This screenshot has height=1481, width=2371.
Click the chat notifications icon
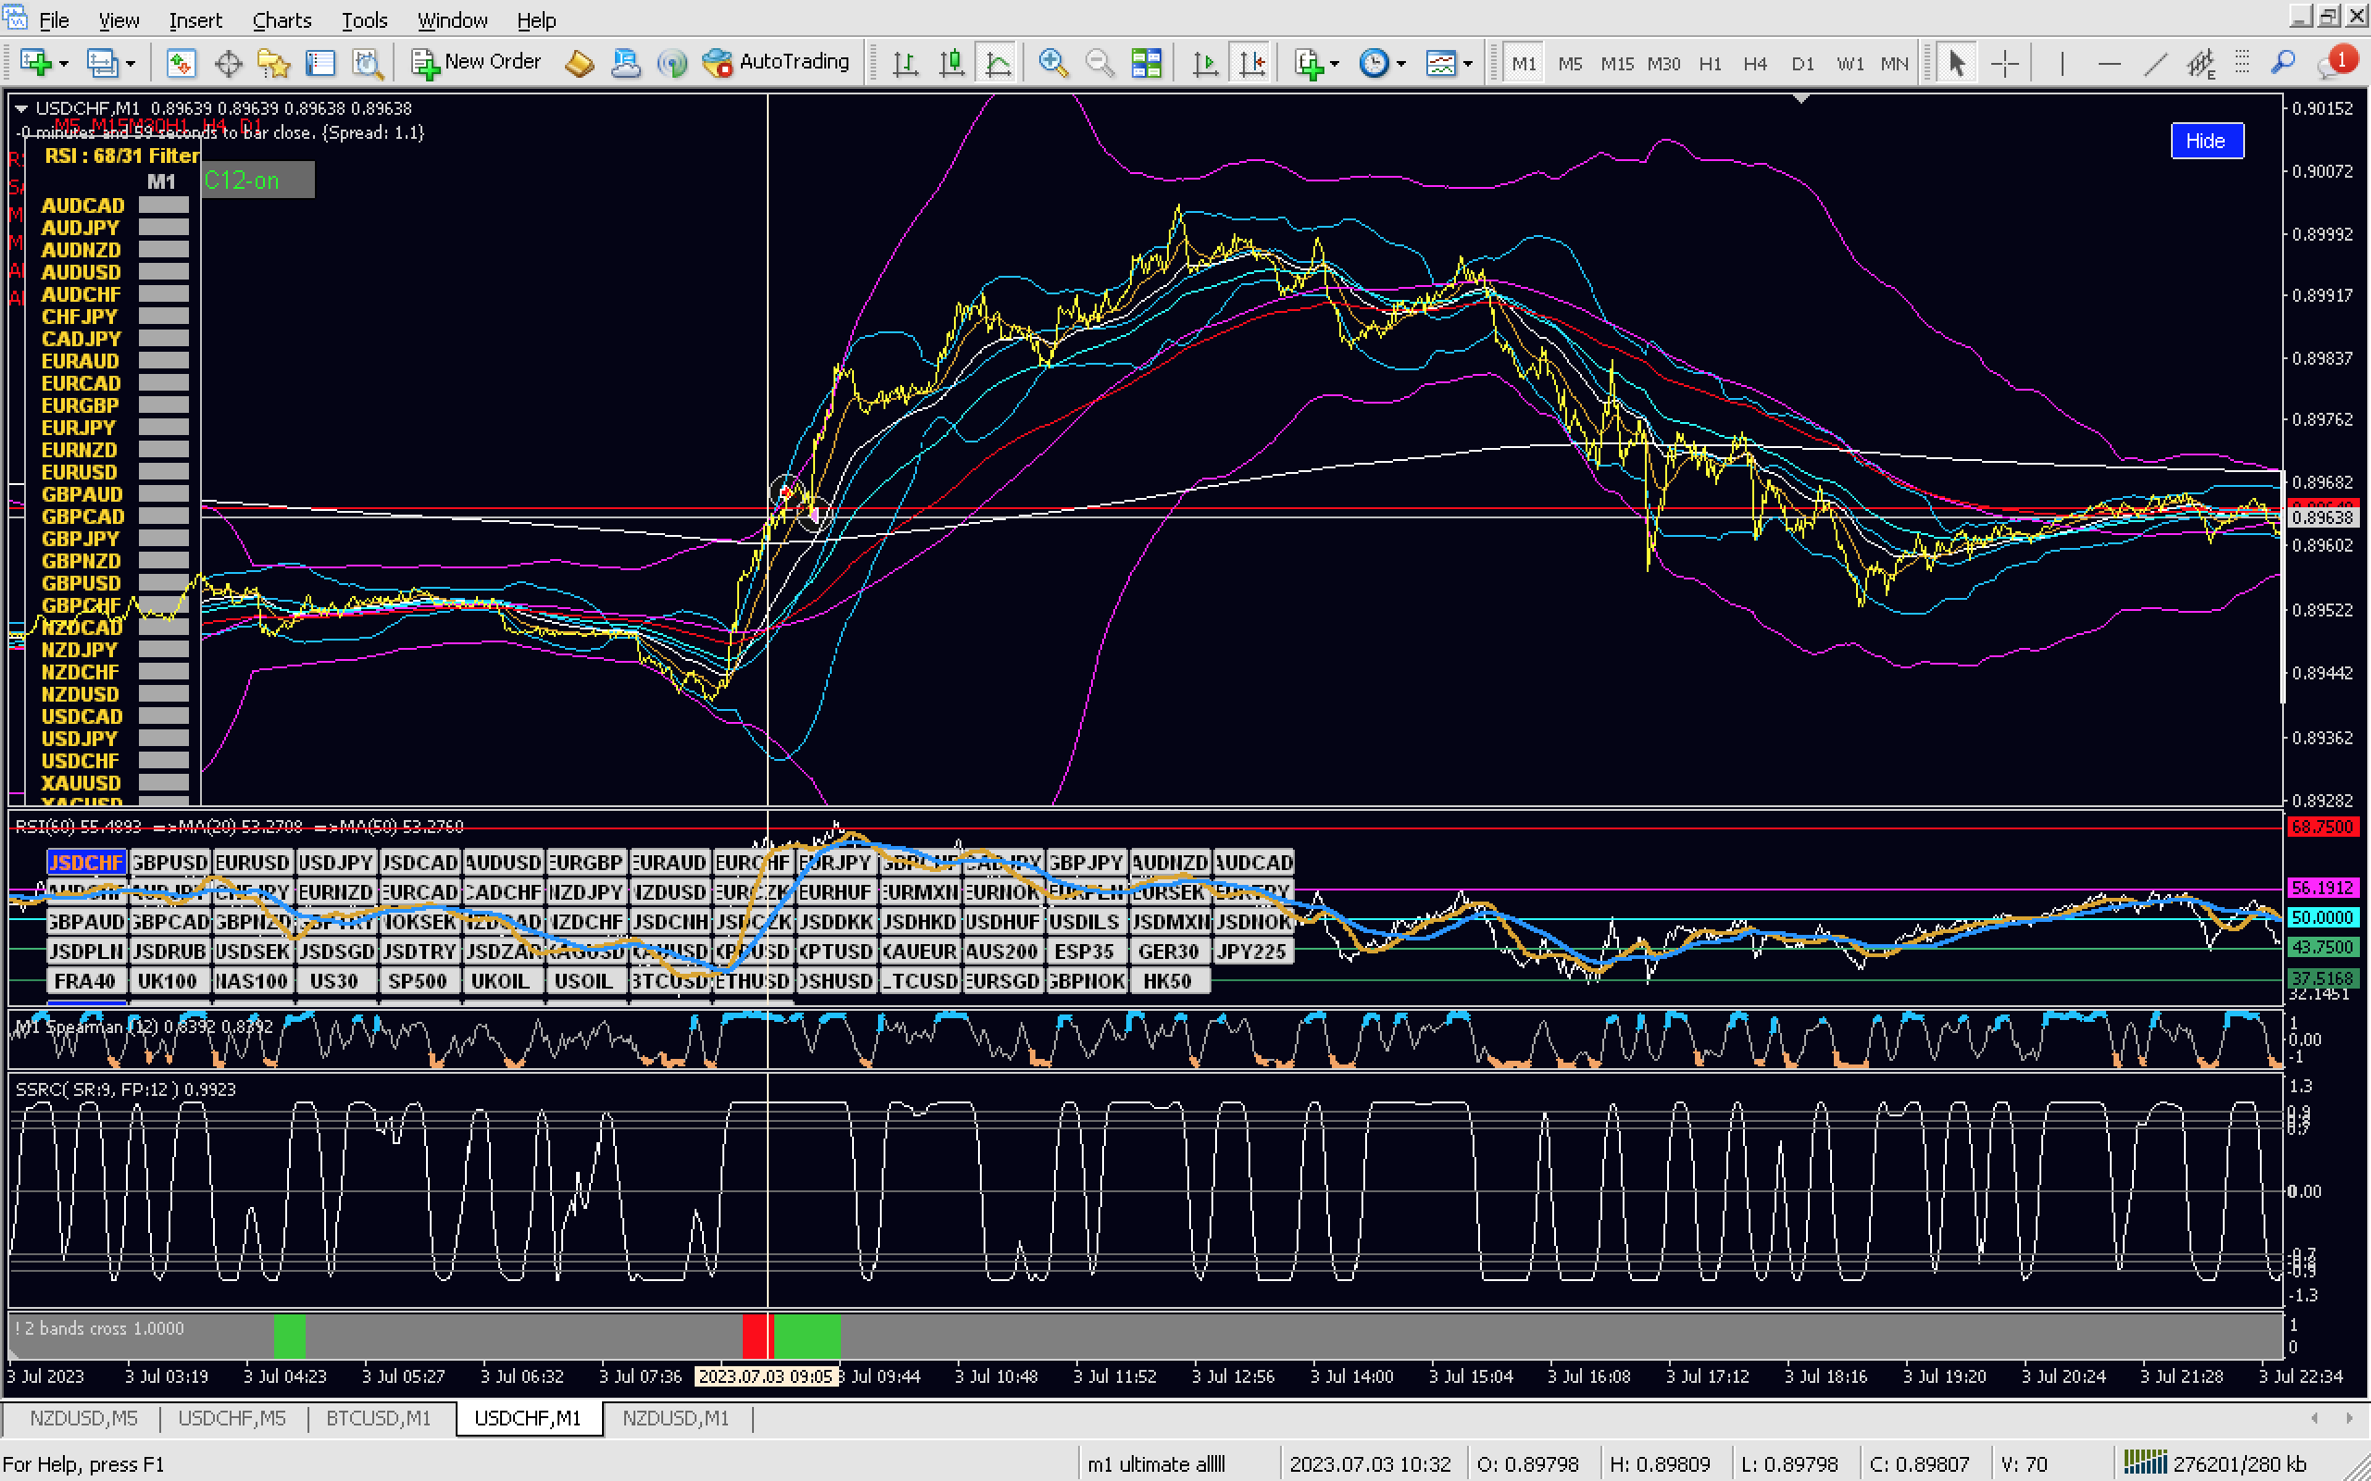click(x=2334, y=63)
